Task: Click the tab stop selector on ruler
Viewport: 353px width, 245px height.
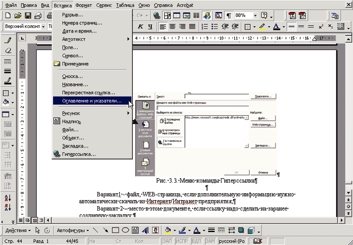Action: click(x=22, y=38)
